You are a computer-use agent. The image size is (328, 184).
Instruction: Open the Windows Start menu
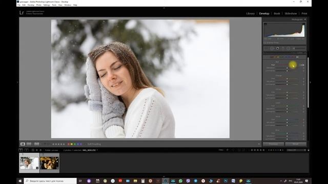20,181
